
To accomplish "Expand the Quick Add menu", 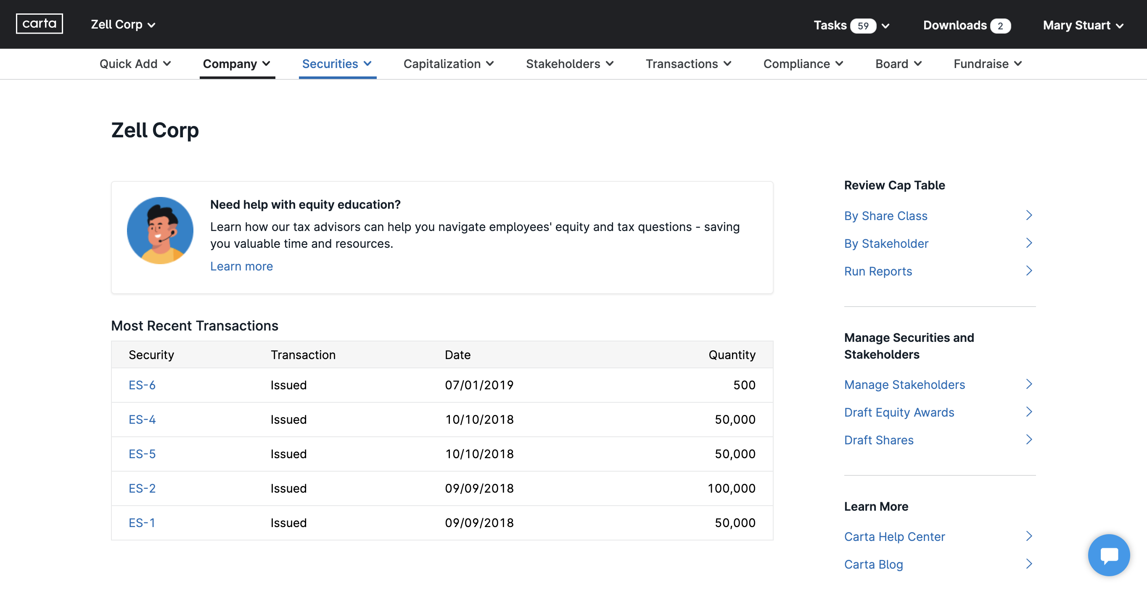I will tap(135, 63).
